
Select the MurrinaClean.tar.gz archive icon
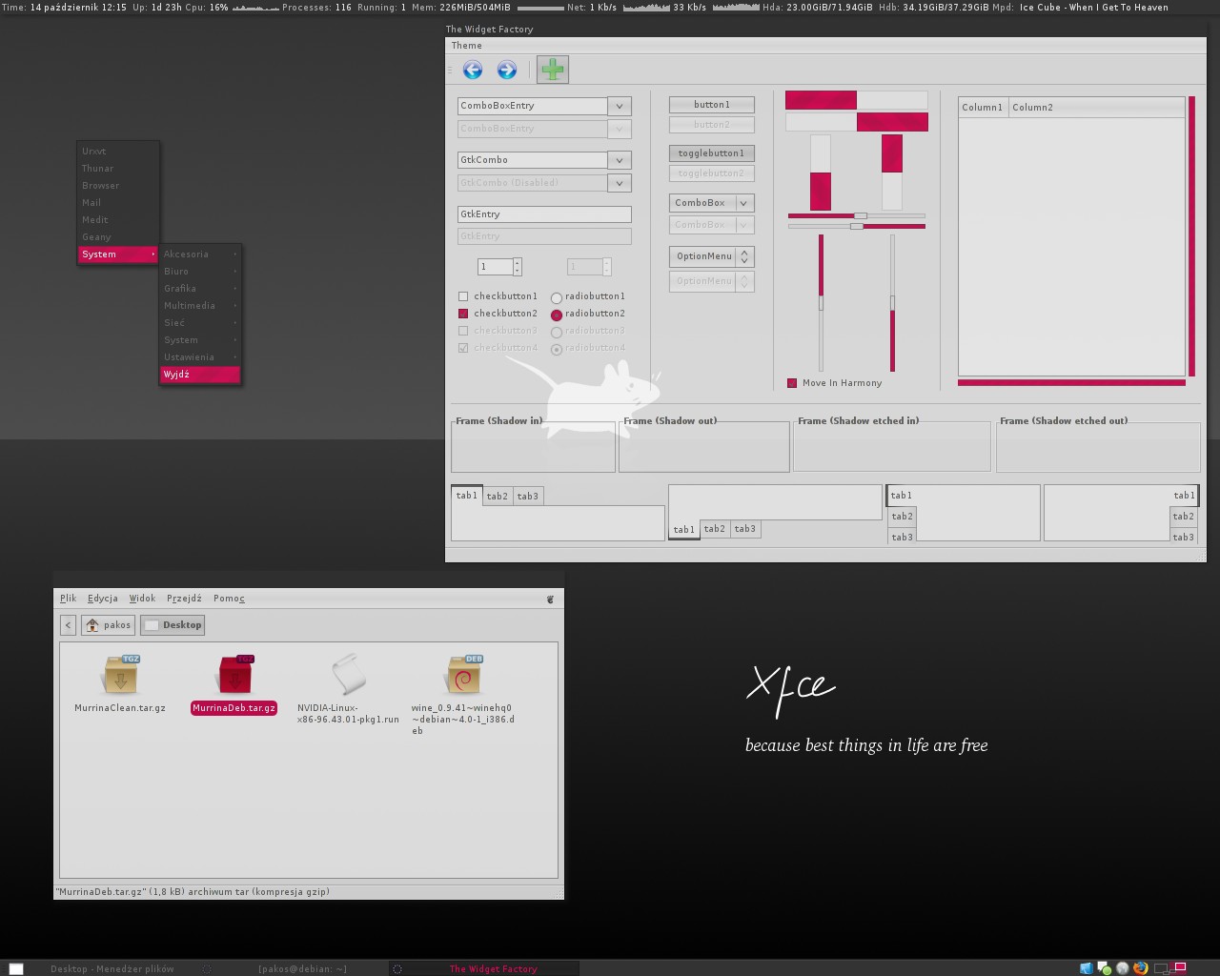coord(120,675)
